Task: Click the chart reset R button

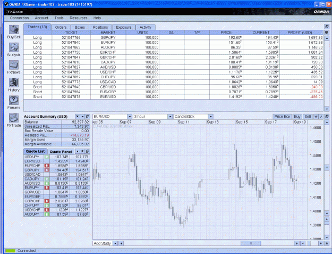Action: (327, 243)
